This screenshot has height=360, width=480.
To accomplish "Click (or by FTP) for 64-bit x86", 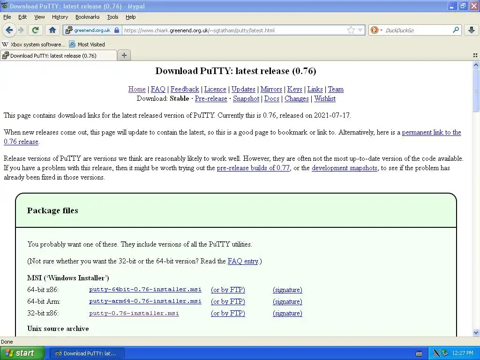I will pos(228,290).
